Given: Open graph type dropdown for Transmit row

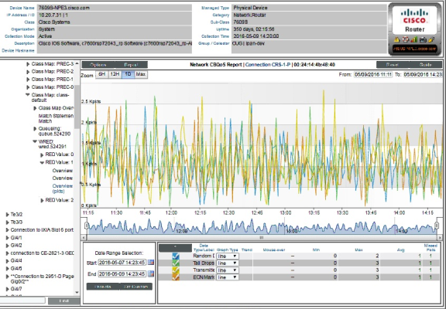Looking at the screenshot, I should click(228, 270).
